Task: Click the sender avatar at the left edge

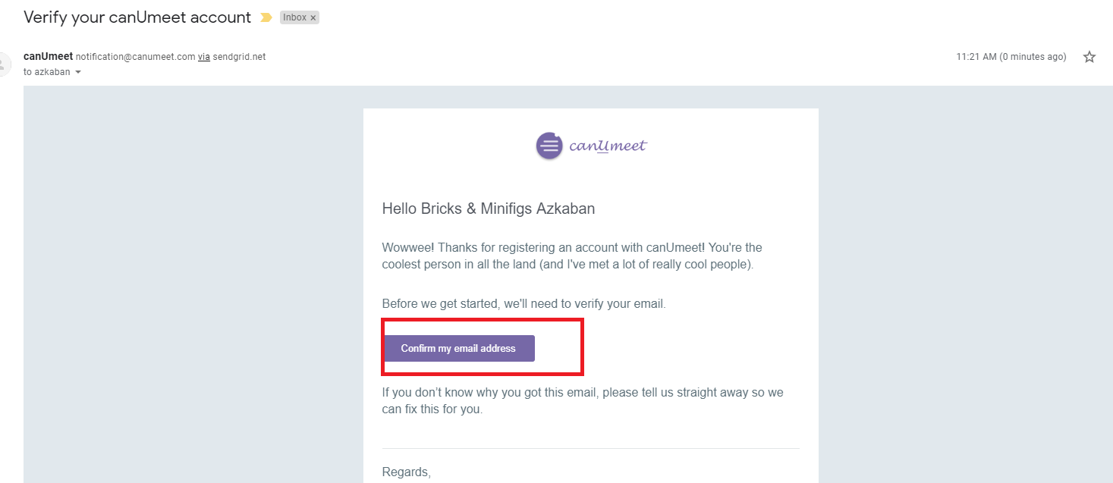Action: (x=4, y=64)
